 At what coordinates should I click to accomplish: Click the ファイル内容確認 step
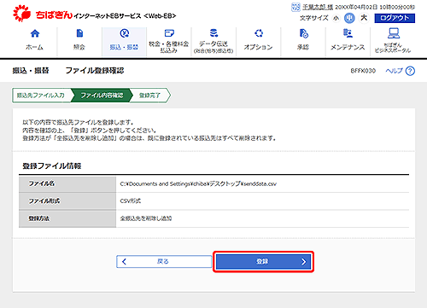[x=102, y=96]
